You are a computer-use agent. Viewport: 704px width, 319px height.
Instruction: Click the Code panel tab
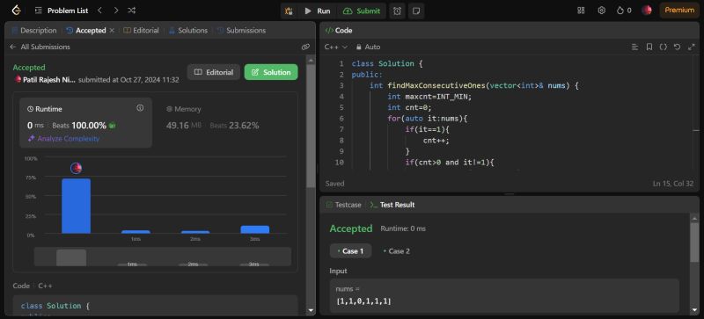click(339, 31)
